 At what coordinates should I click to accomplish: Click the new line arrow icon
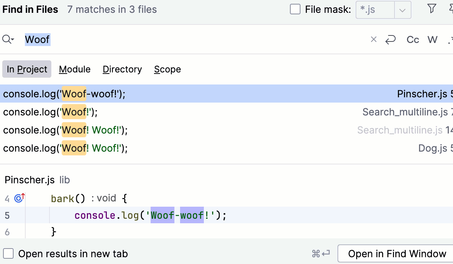(390, 39)
